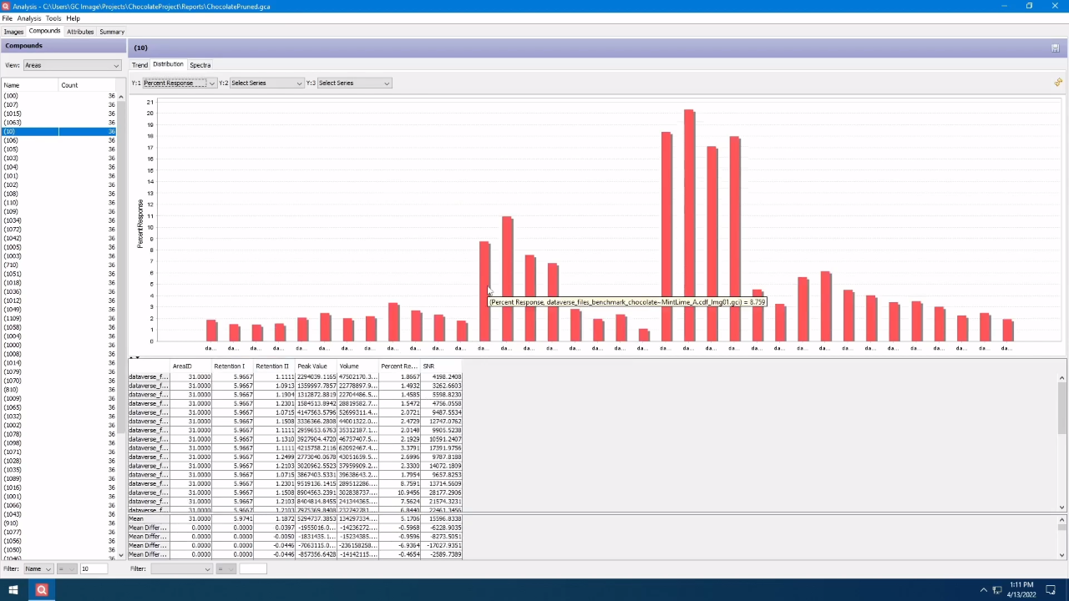1069x601 pixels.
Task: Open the notification center icon in system tray
Action: 1051,590
